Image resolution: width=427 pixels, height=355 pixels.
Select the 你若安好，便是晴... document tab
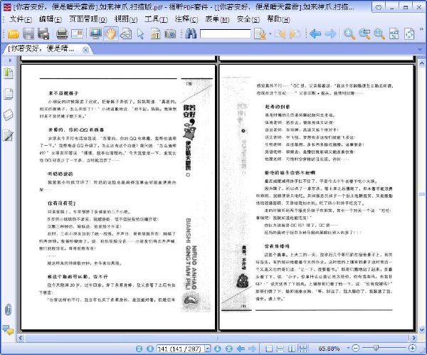pyautogui.click(x=41, y=49)
